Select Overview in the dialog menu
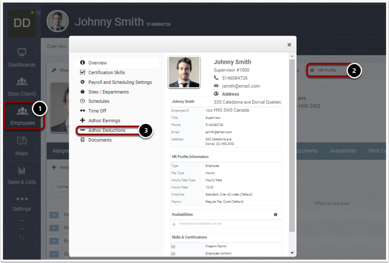 pyautogui.click(x=117, y=63)
